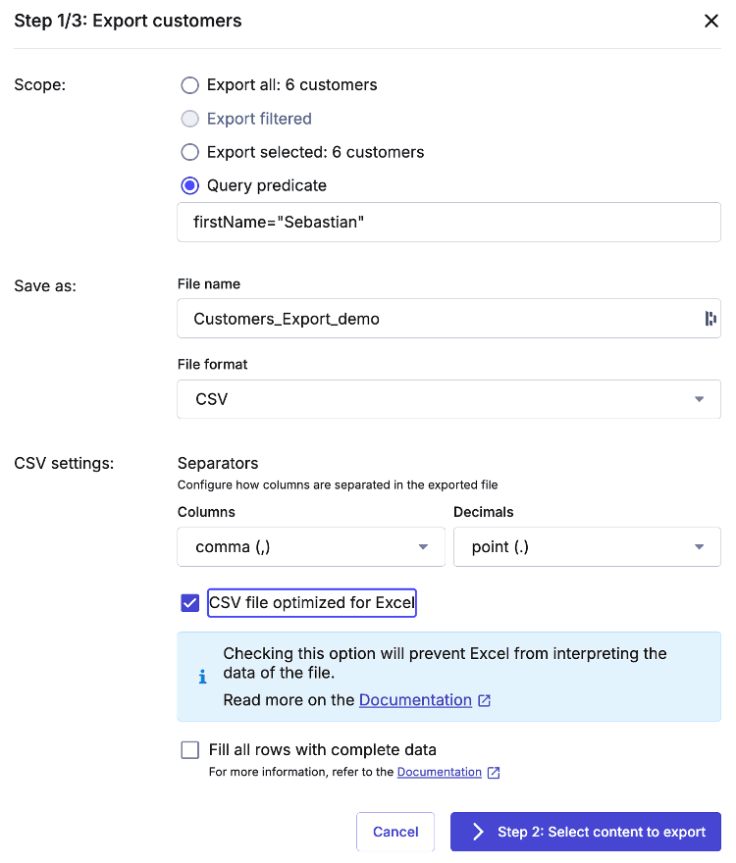This screenshot has width=736, height=863.
Task: Open the Documentation link in the info box
Action: [415, 700]
